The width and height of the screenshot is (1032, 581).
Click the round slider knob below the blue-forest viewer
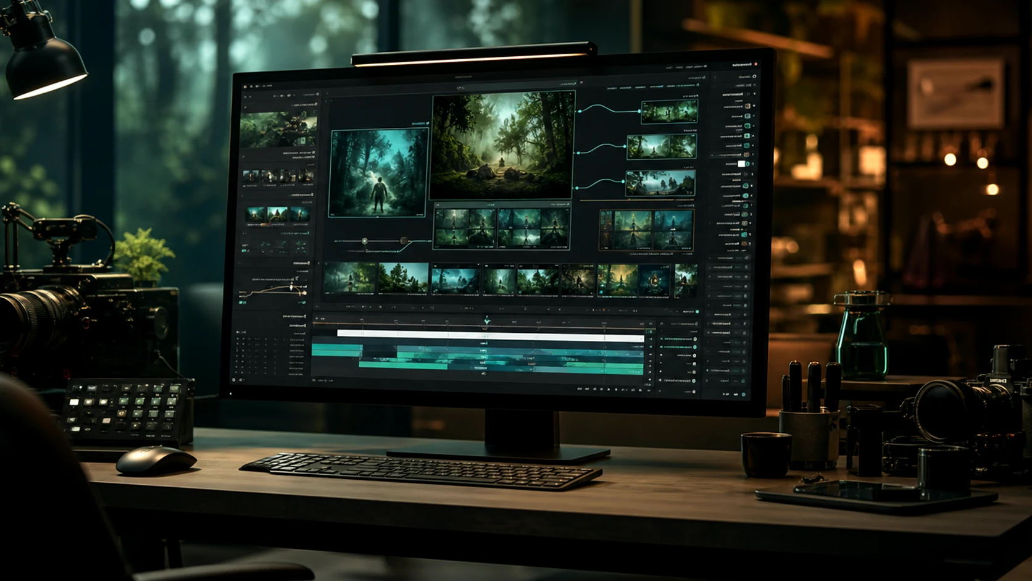(364, 241)
